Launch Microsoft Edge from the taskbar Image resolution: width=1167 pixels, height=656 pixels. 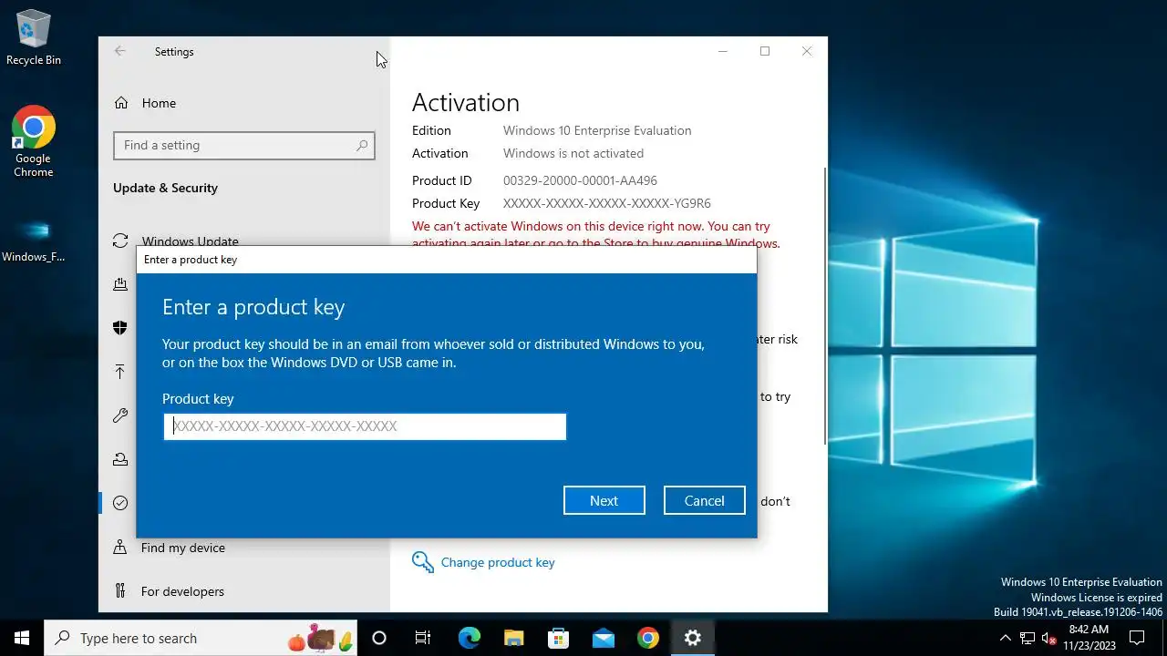[x=469, y=638]
